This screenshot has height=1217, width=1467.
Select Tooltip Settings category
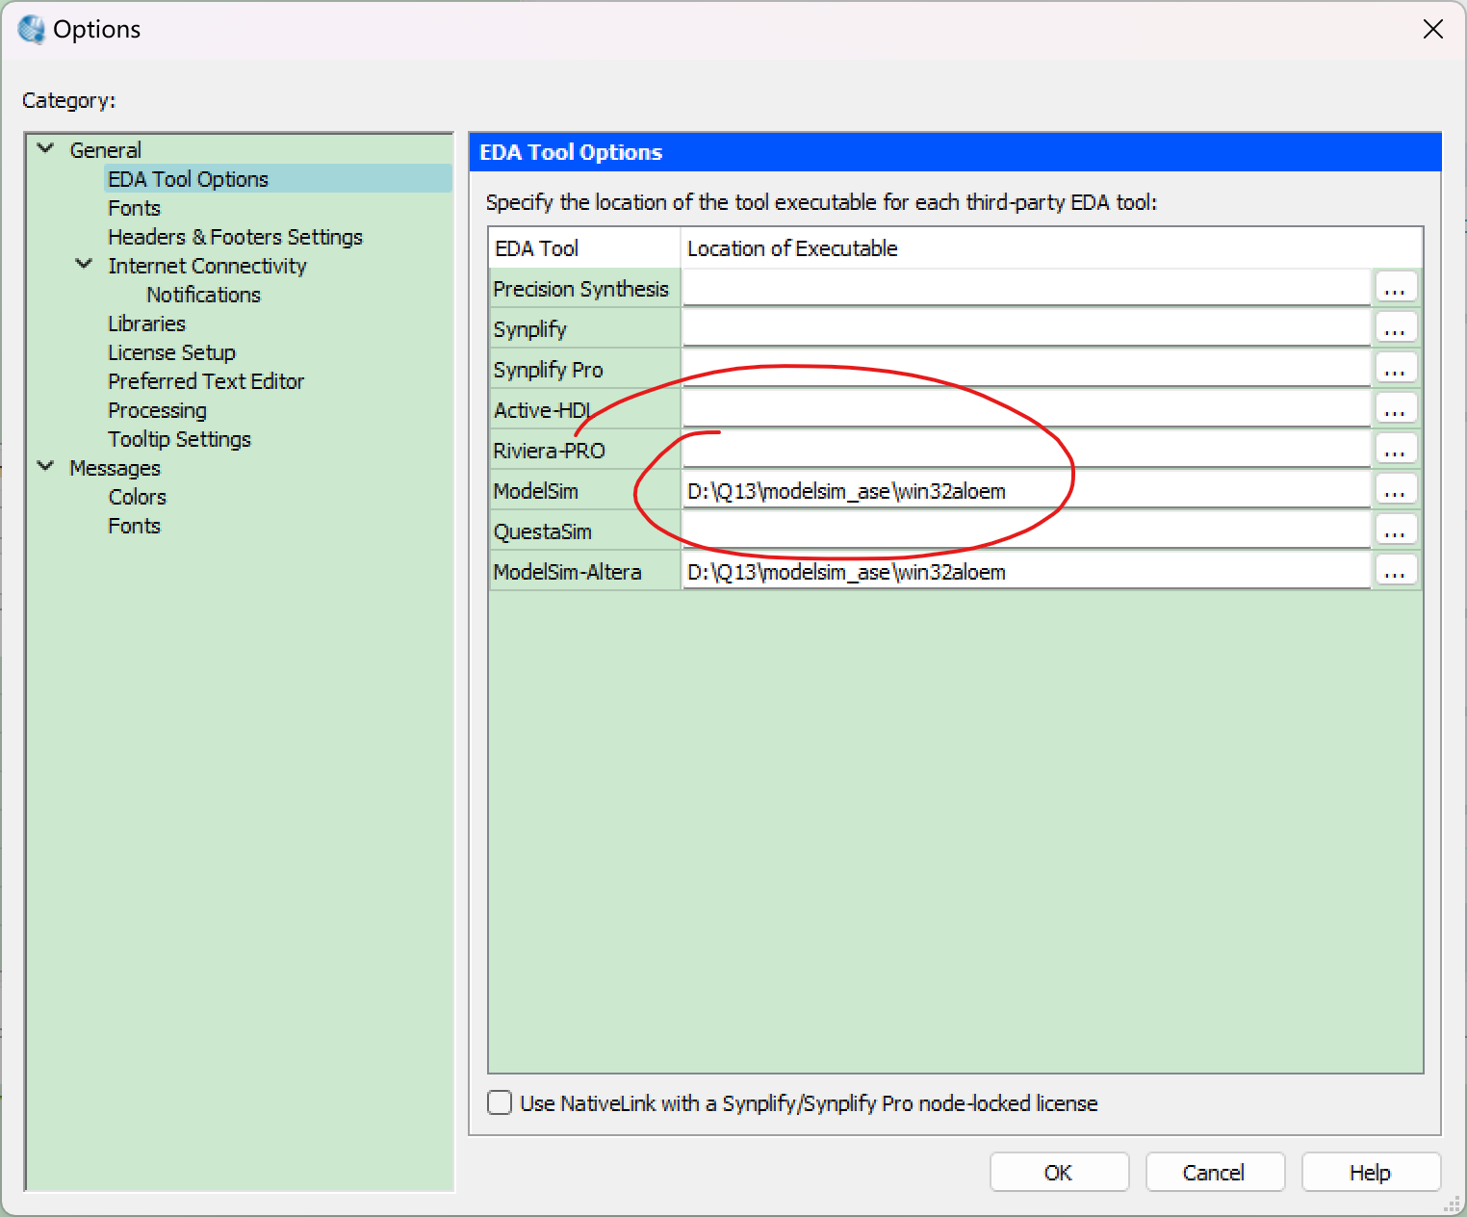tap(179, 439)
